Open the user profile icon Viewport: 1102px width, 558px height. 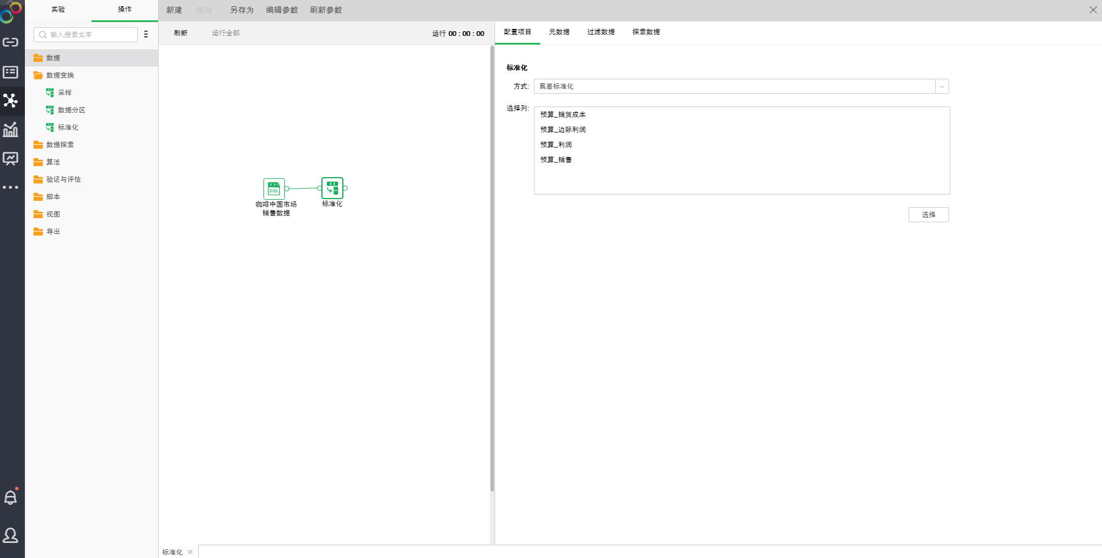tap(10, 535)
